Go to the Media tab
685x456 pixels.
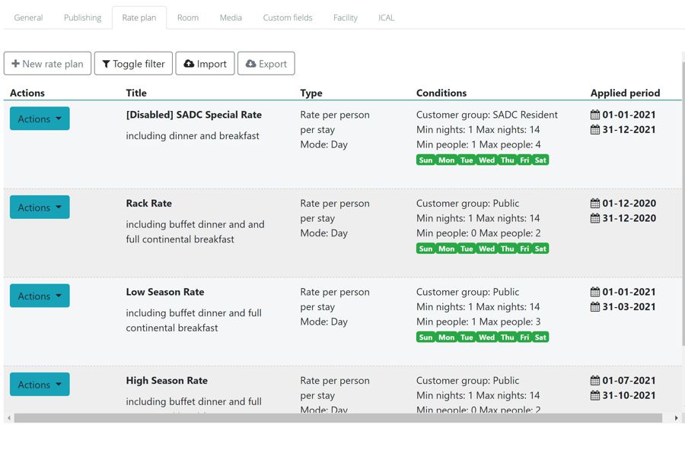click(231, 17)
